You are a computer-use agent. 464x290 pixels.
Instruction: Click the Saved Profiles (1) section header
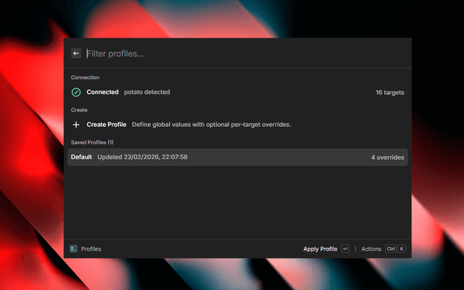tap(92, 142)
